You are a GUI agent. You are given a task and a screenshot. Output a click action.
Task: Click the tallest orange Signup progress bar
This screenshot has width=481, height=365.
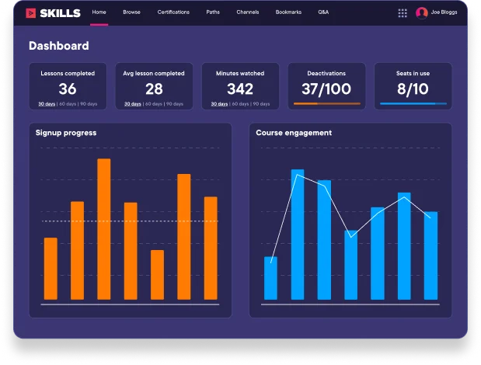point(103,229)
